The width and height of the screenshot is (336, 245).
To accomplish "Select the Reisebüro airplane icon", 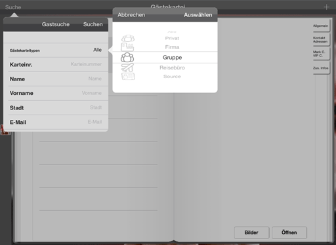I will (x=127, y=67).
